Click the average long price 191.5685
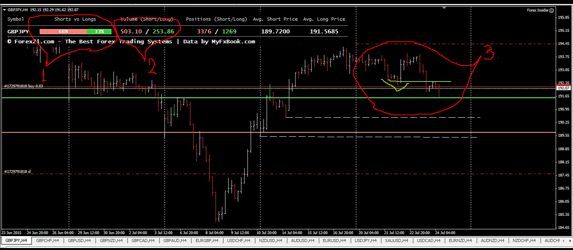 coord(323,31)
